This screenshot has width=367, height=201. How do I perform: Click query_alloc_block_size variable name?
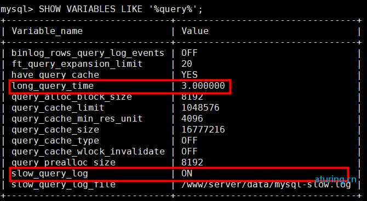[72, 97]
